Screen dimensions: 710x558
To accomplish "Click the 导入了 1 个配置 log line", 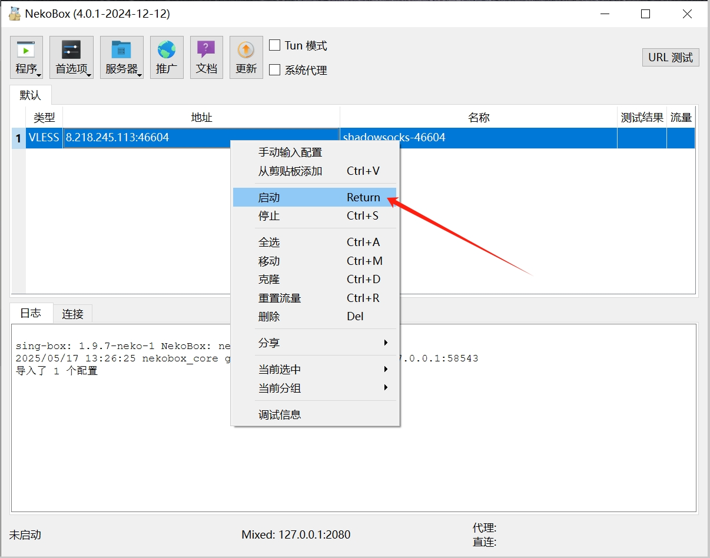I will 57,371.
